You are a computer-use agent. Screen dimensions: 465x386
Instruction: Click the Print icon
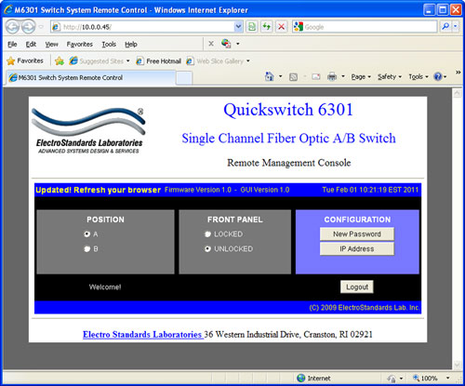[x=332, y=76]
